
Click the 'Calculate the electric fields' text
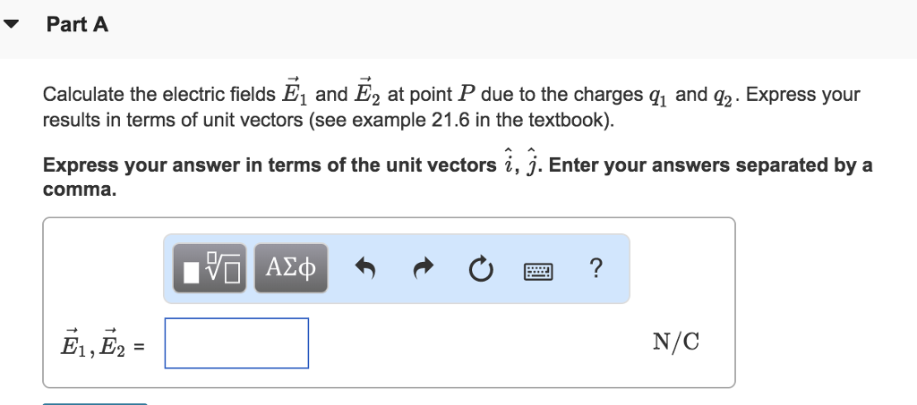pos(159,96)
